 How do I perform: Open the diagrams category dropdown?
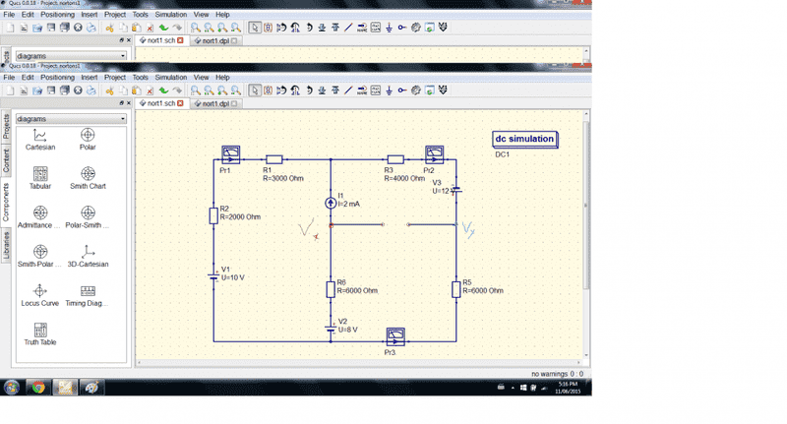click(x=71, y=119)
